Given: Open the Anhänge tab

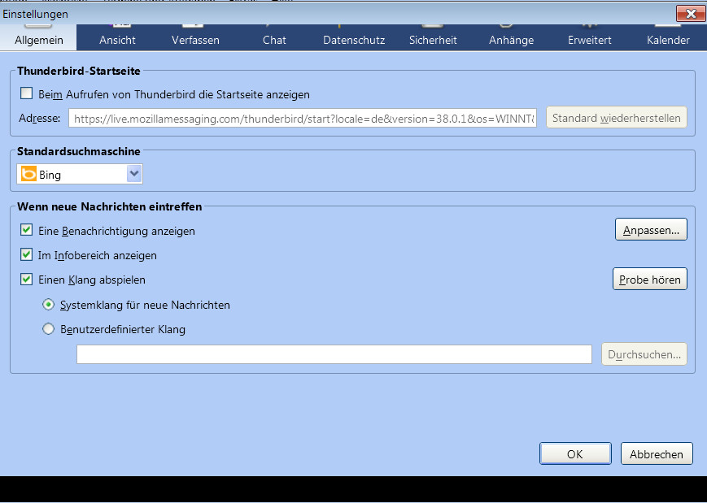Looking at the screenshot, I should 511,38.
